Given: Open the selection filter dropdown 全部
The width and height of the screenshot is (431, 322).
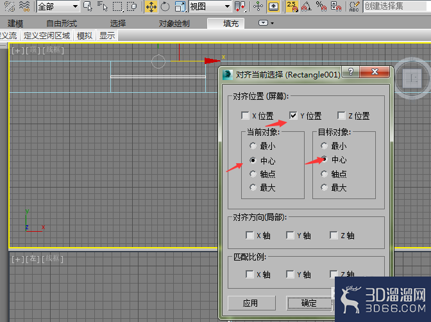Looking at the screenshot, I should point(58,6).
